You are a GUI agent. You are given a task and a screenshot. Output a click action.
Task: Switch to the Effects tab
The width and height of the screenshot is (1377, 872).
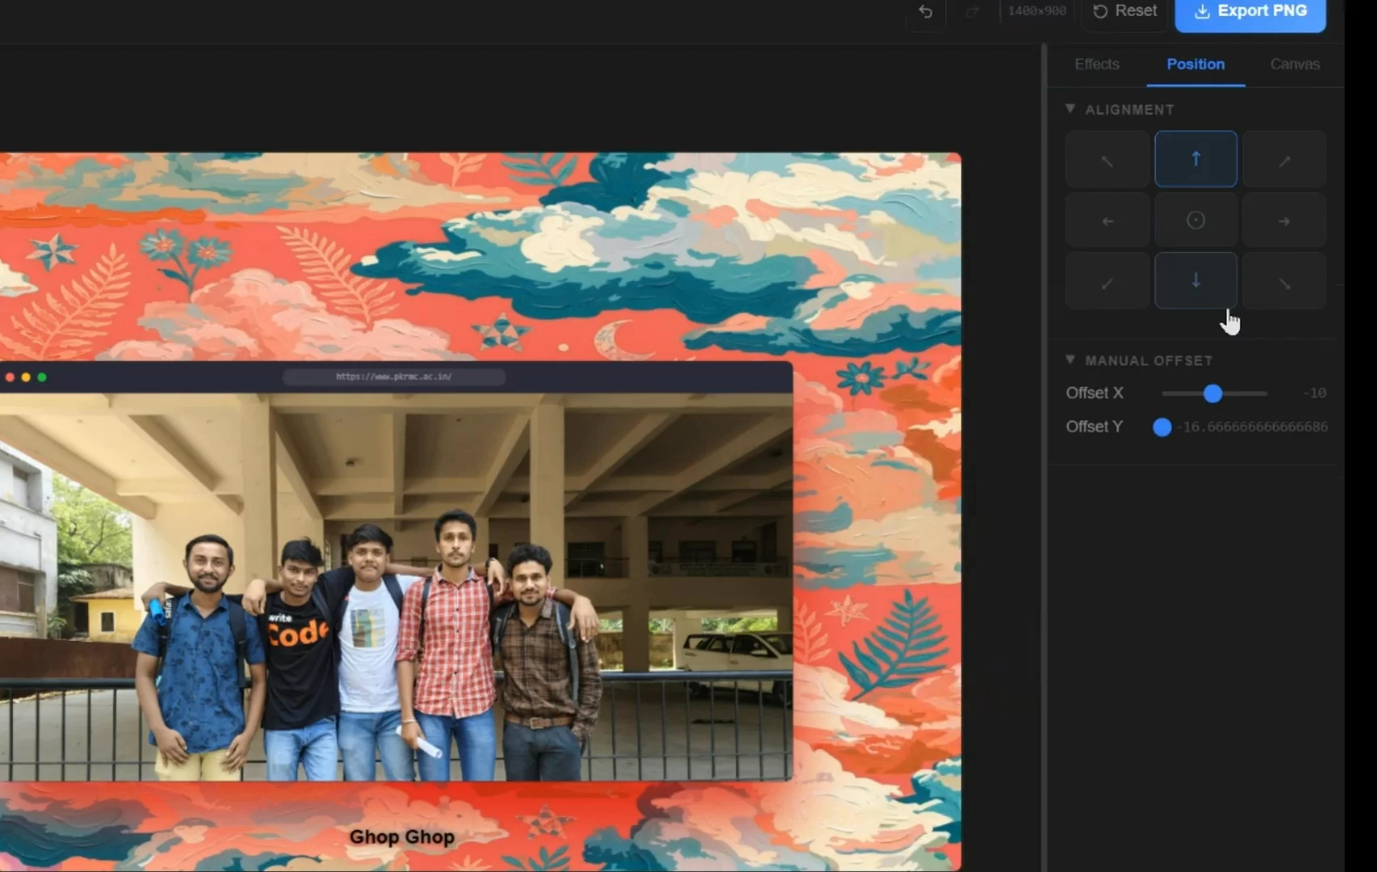(1097, 65)
